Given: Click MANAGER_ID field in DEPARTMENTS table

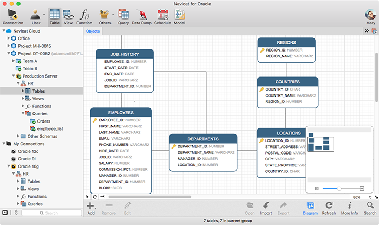Looking at the screenshot, I should tap(198, 159).
